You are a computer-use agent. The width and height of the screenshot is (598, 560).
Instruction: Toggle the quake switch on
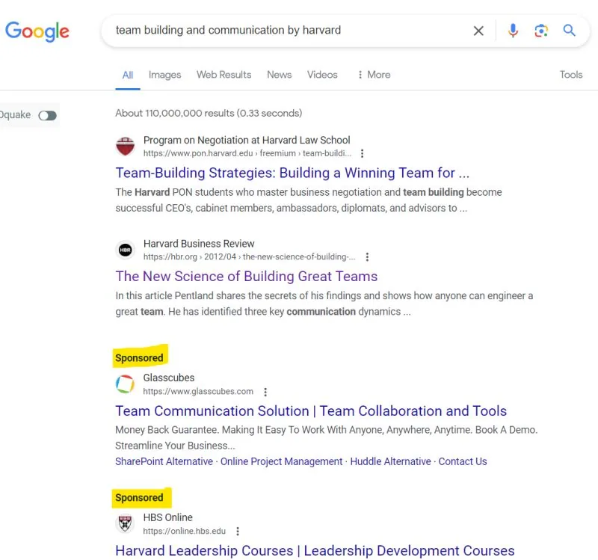coord(48,116)
